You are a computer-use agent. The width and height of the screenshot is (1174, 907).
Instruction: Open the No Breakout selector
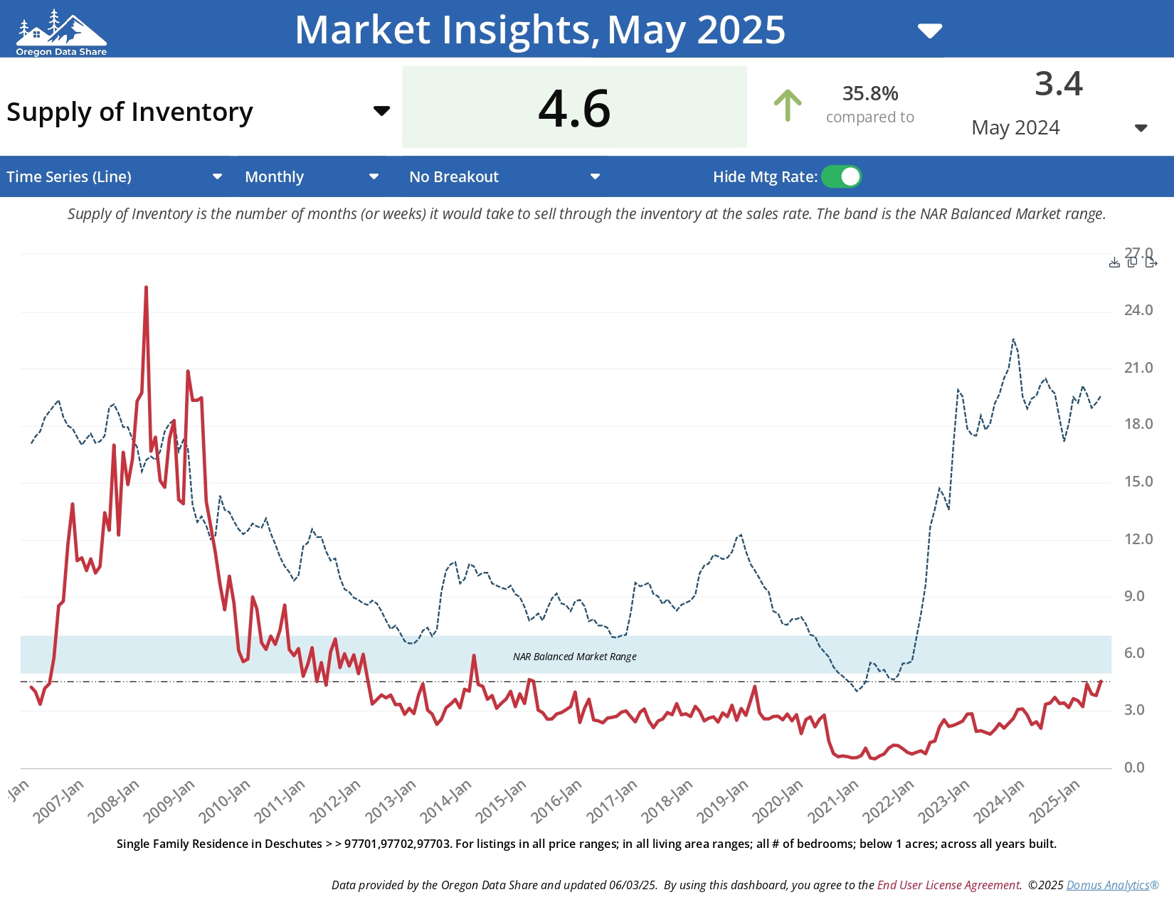tap(595, 177)
